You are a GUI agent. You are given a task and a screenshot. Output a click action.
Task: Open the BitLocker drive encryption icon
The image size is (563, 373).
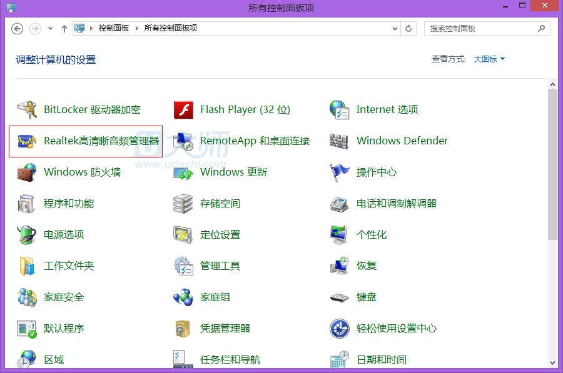27,109
